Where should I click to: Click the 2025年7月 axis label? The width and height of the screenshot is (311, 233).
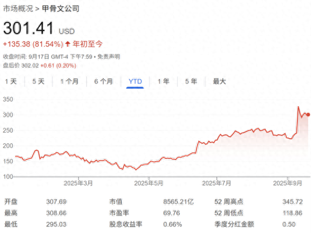(217, 183)
